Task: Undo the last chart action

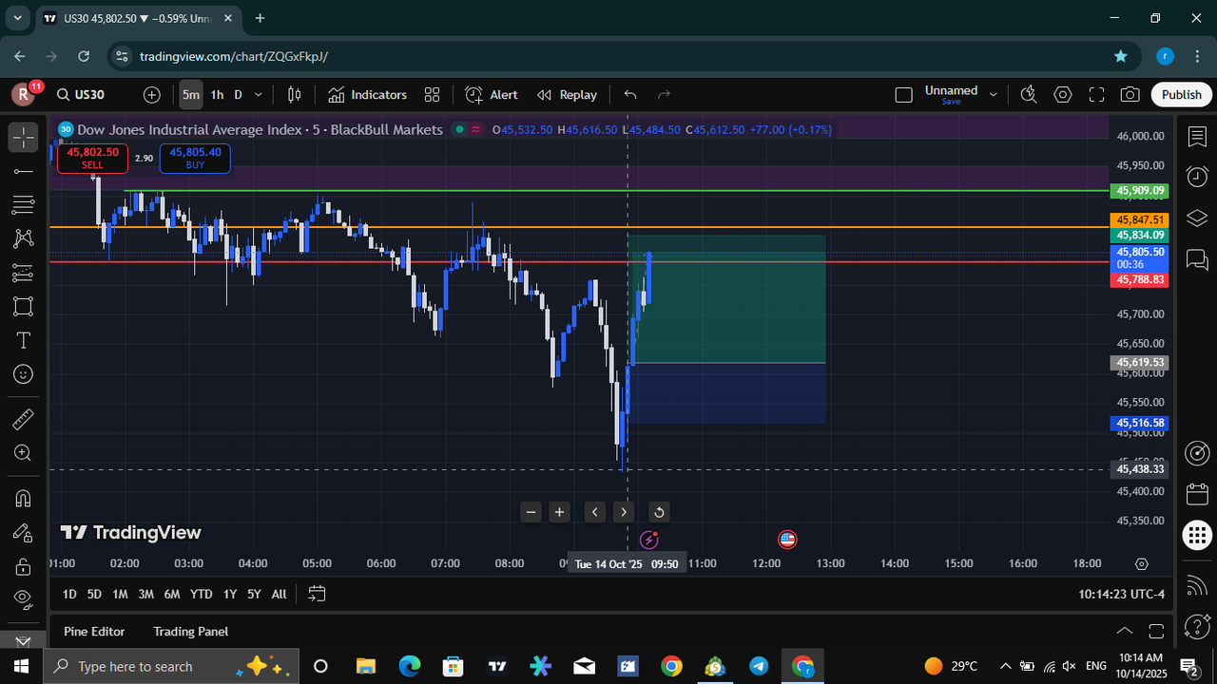Action: coord(629,95)
